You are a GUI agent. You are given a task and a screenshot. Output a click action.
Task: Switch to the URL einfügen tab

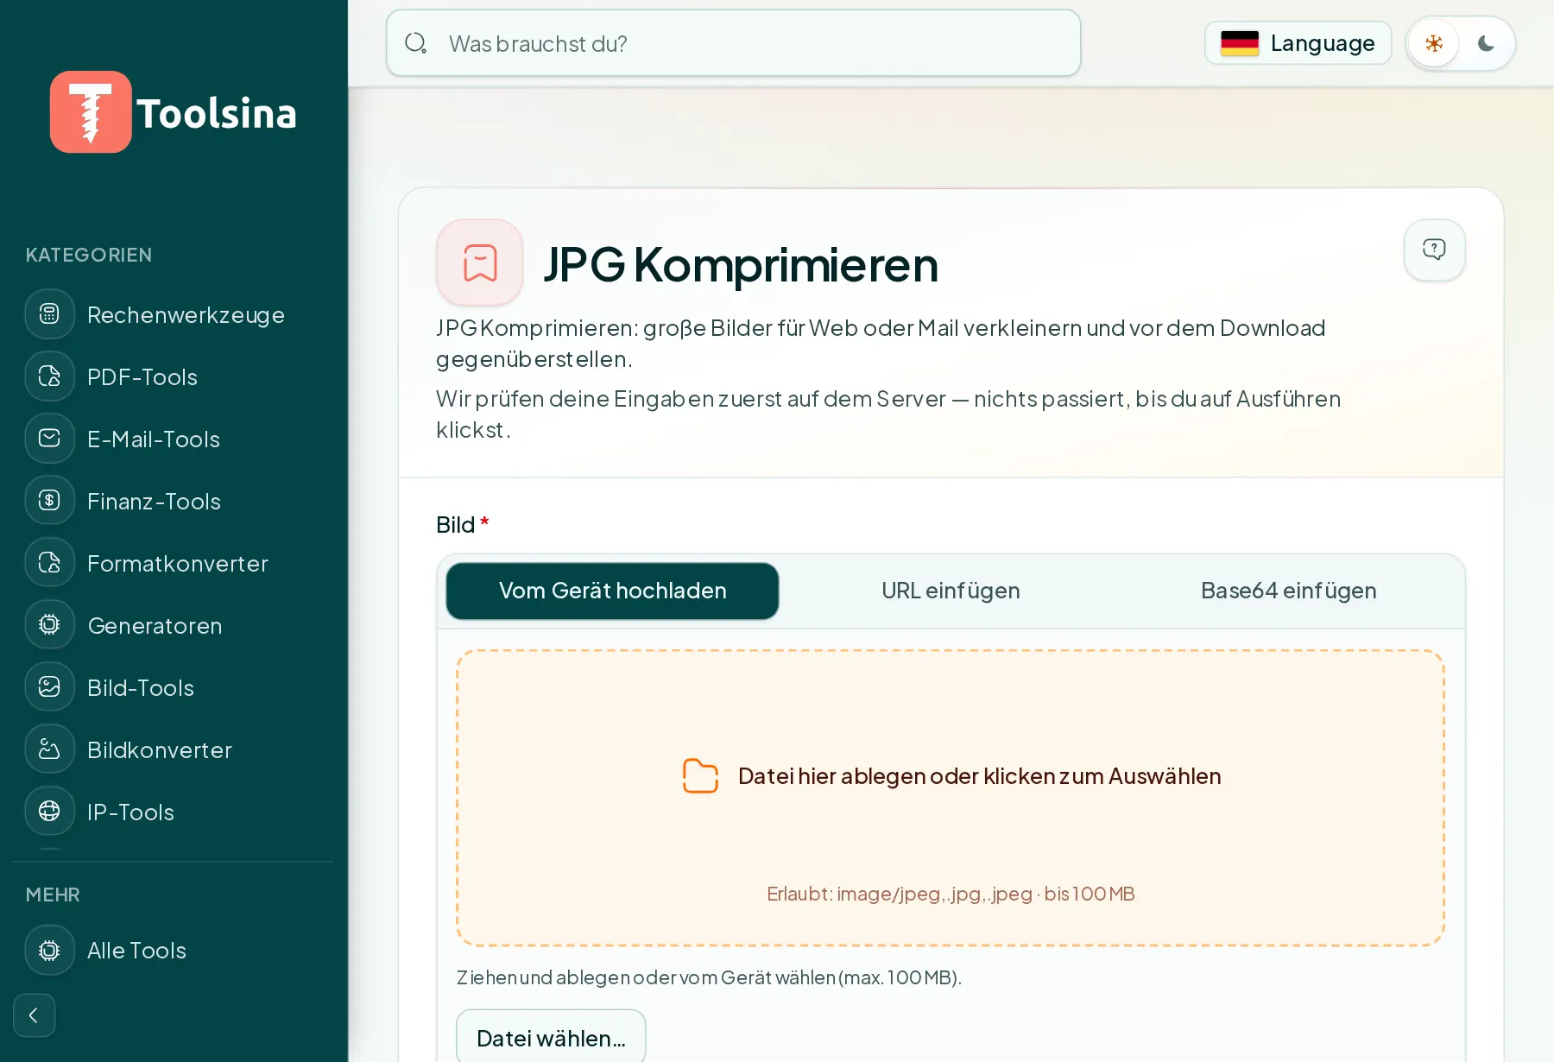[x=951, y=591]
